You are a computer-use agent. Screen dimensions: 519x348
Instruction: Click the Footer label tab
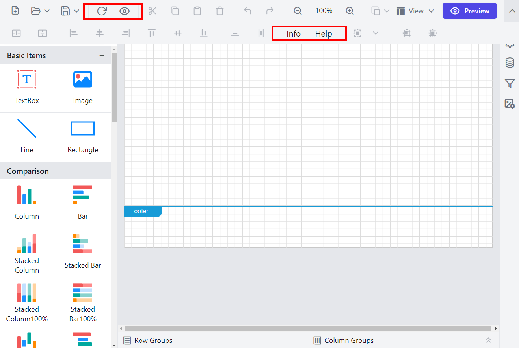click(x=143, y=211)
